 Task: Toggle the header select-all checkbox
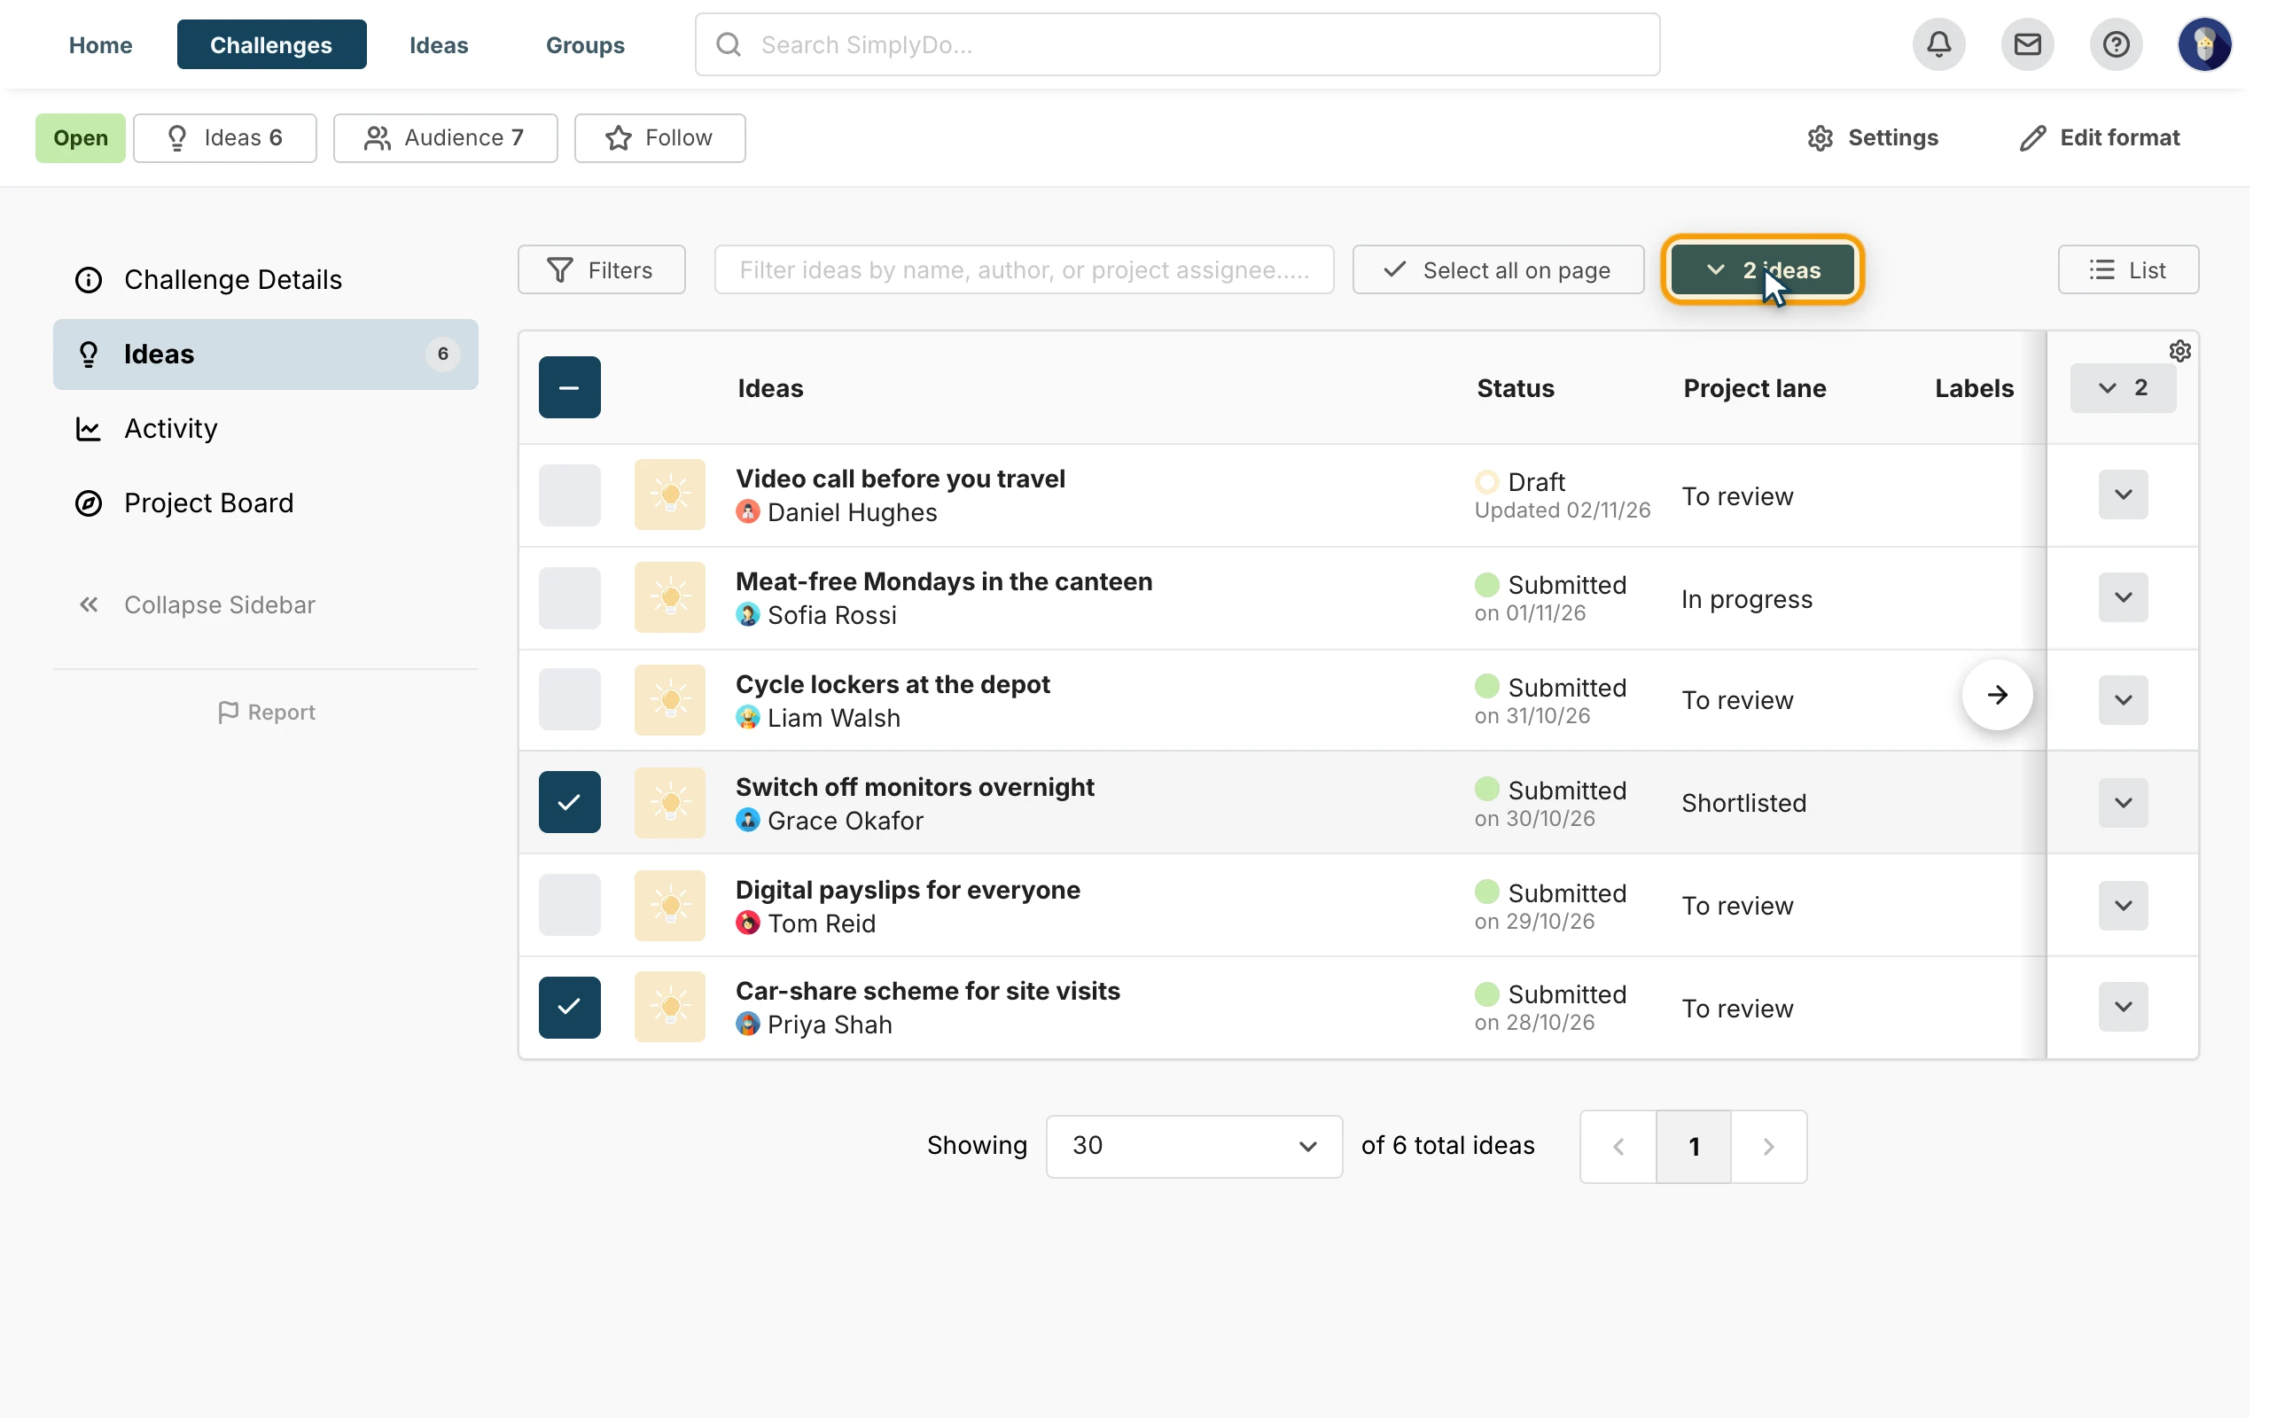[569, 387]
